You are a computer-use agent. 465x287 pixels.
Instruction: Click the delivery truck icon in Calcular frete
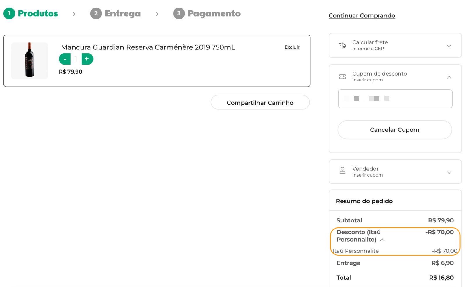pyautogui.click(x=343, y=45)
